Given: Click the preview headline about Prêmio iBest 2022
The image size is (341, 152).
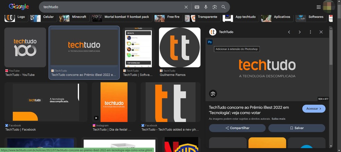Looking at the screenshot, I should pos(249,110).
